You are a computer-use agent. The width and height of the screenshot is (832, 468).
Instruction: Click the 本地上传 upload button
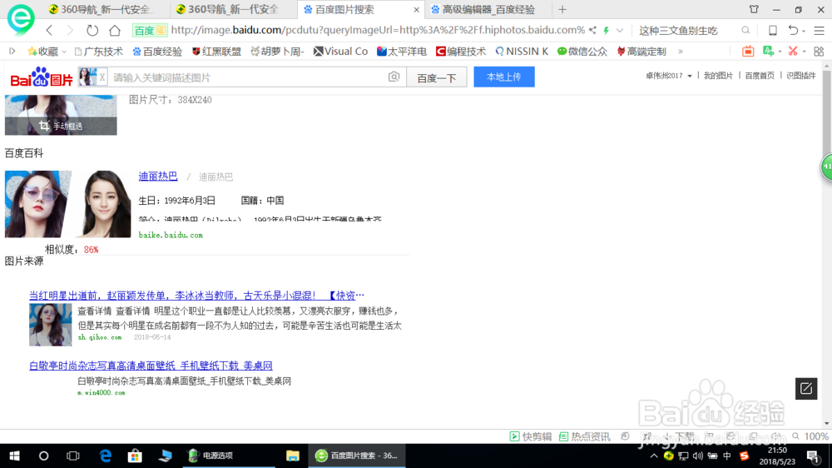tap(504, 77)
